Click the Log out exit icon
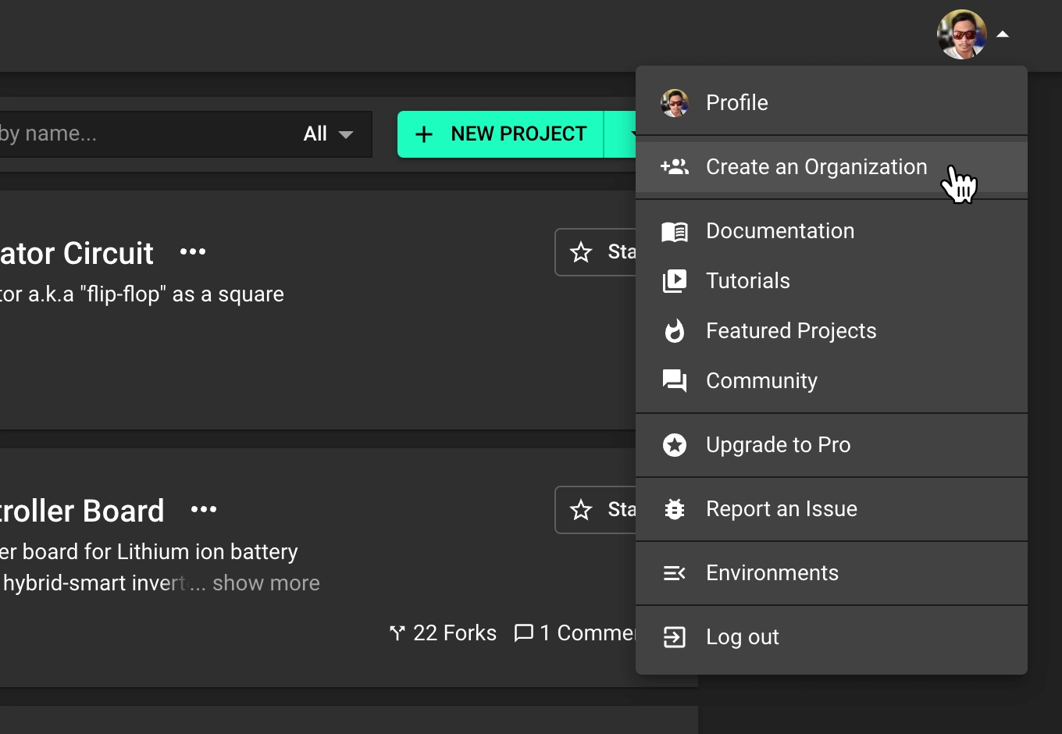The width and height of the screenshot is (1062, 734). coord(675,636)
